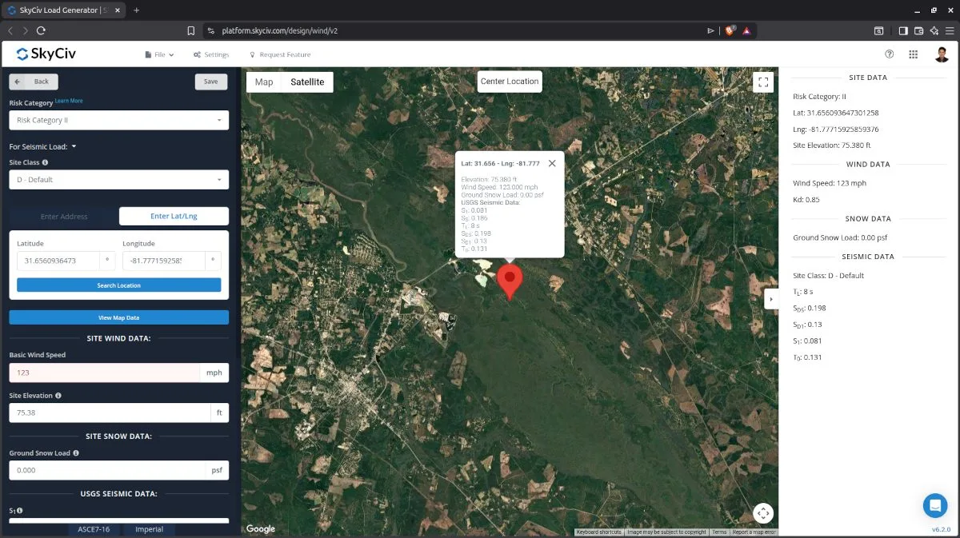This screenshot has height=538, width=960.
Task: Click the View Map Data button
Action: pos(118,317)
